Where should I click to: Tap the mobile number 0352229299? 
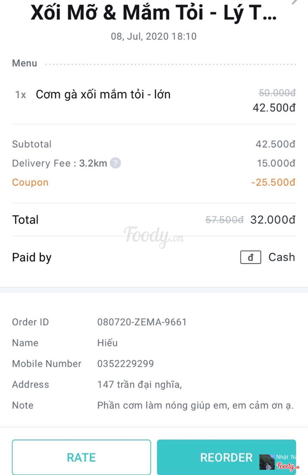click(126, 364)
